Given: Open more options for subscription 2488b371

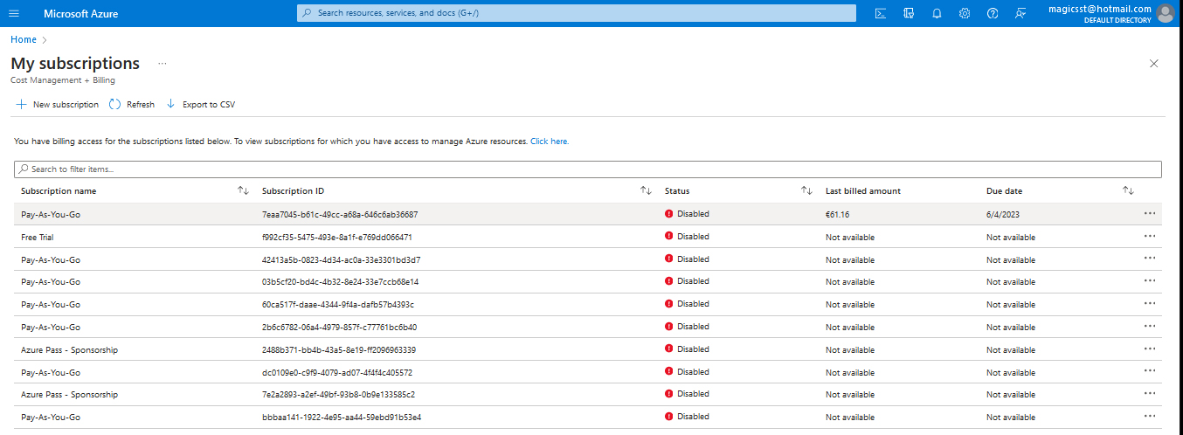Looking at the screenshot, I should 1150,349.
